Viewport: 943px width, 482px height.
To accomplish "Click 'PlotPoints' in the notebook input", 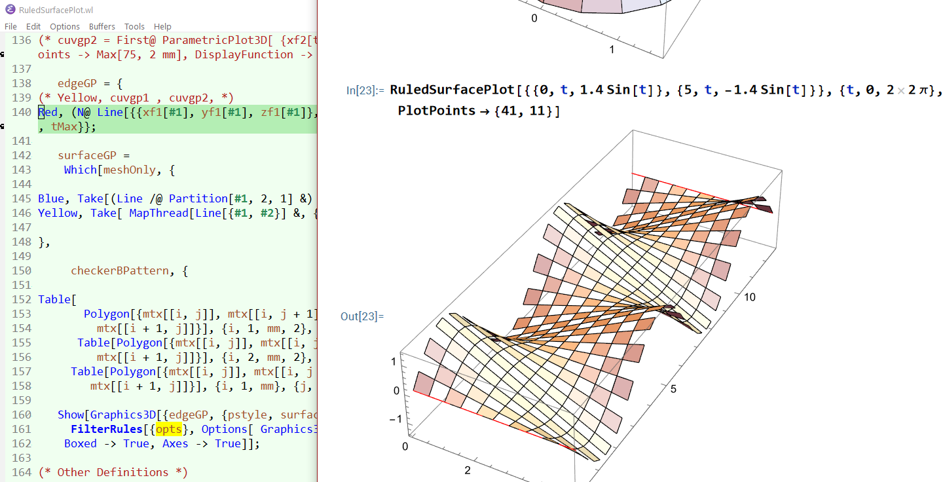I will pyautogui.click(x=437, y=111).
